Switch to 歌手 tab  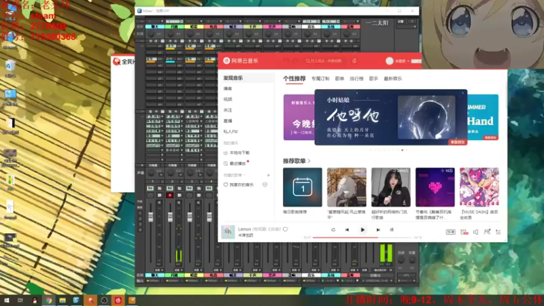[373, 79]
